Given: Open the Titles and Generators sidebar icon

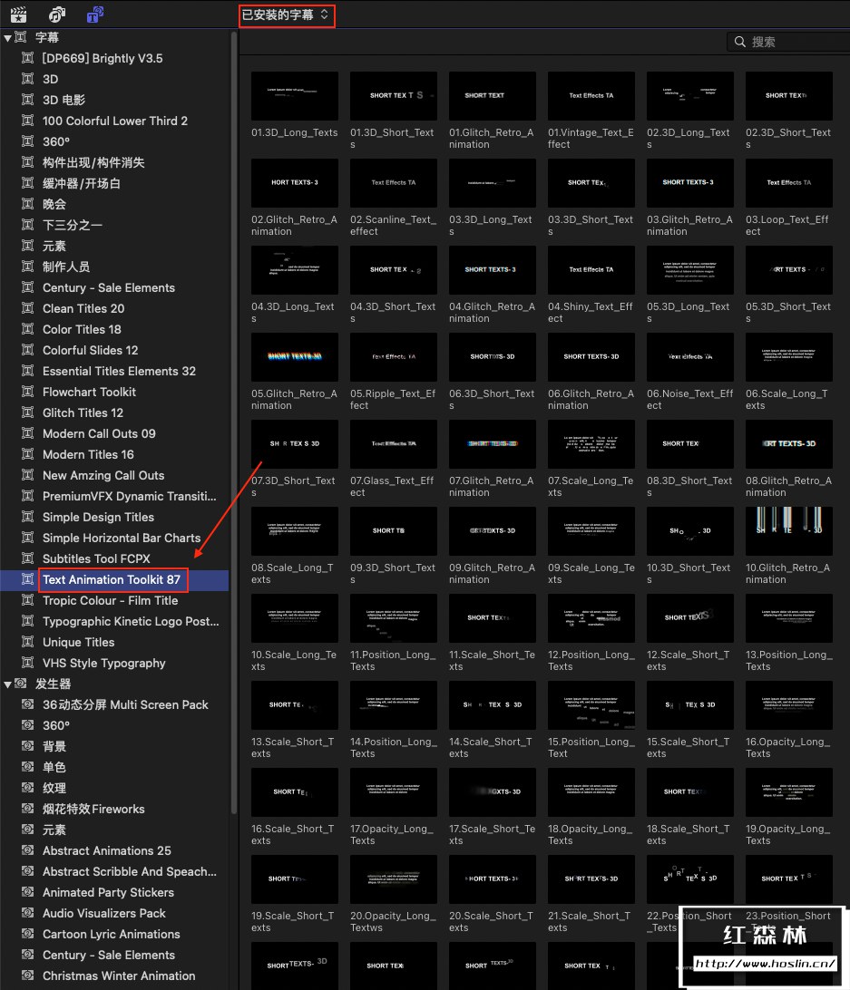Looking at the screenshot, I should tap(94, 14).
